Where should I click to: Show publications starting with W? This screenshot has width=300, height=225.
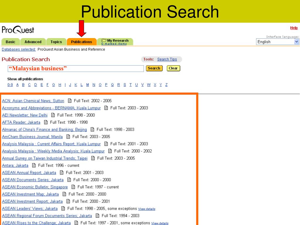tap(149, 85)
